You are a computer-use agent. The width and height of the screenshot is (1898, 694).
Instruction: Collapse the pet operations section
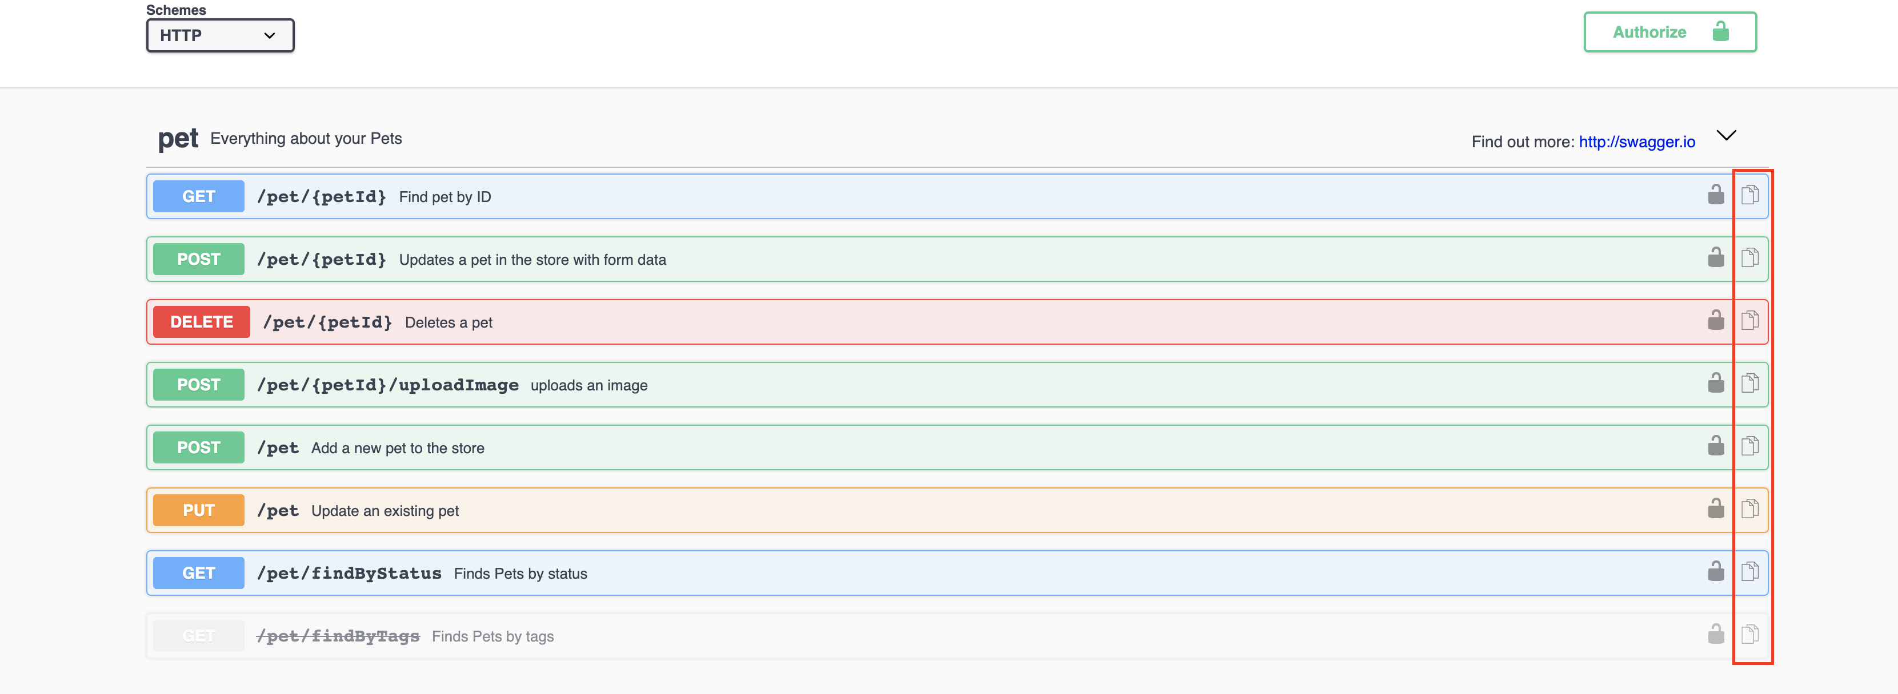(x=1725, y=135)
